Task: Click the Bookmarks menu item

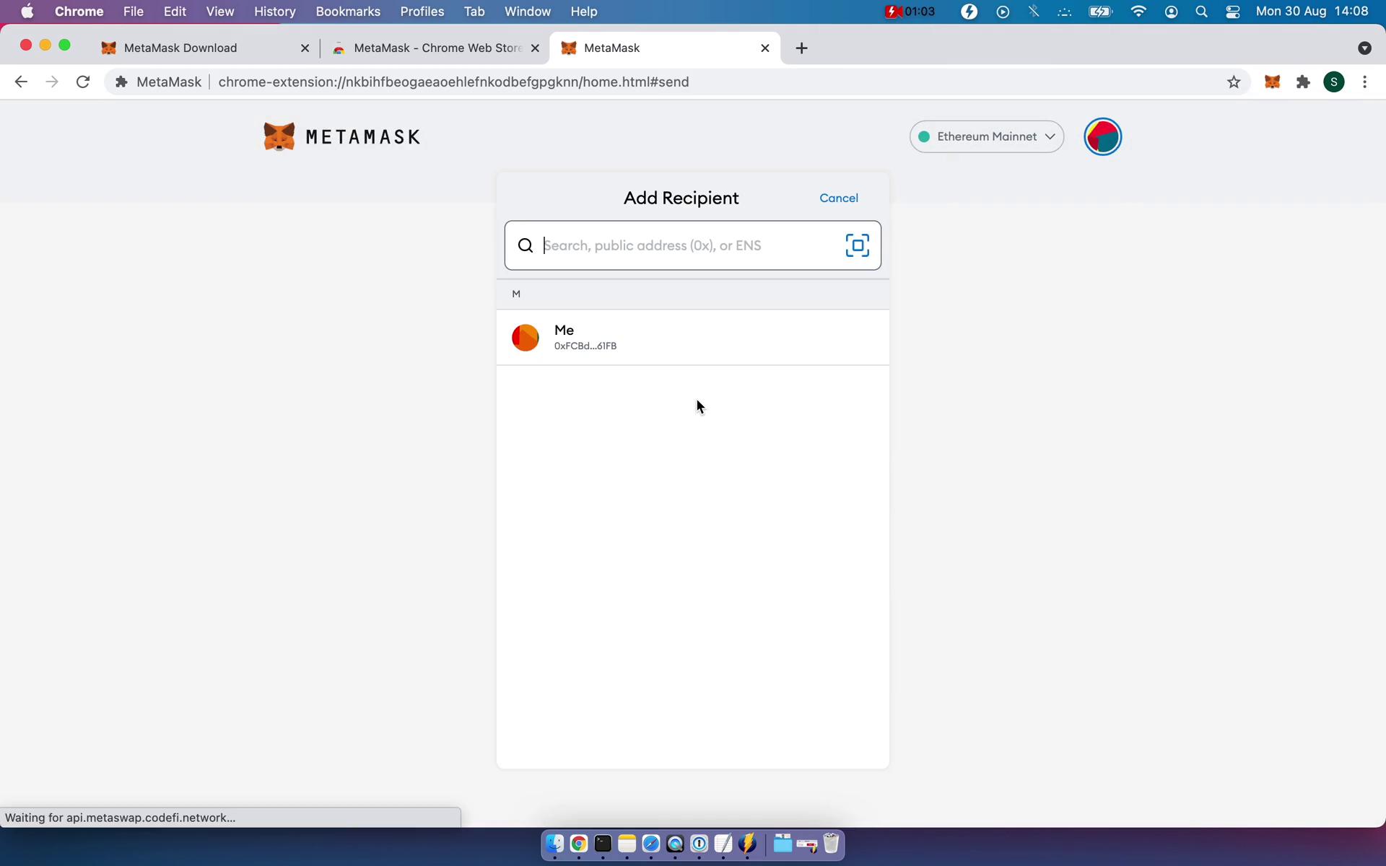Action: tap(348, 11)
